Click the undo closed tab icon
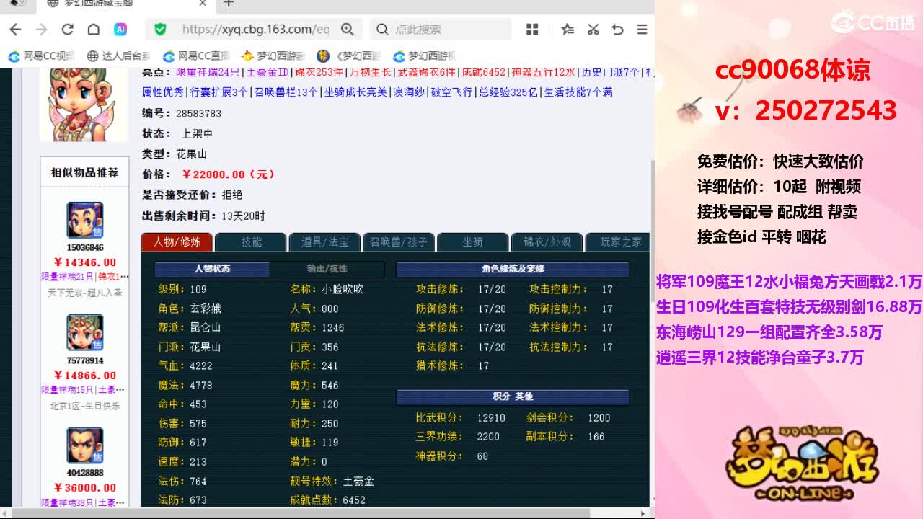Viewport: 923px width, 519px height. click(617, 30)
